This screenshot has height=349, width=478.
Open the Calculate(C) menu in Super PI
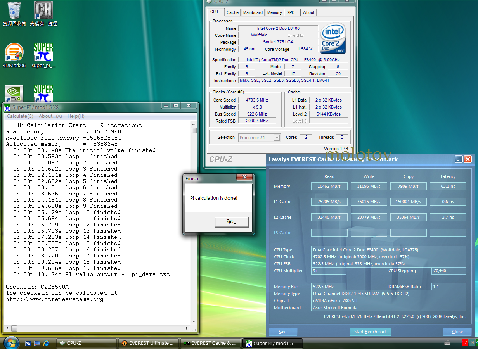(20, 116)
